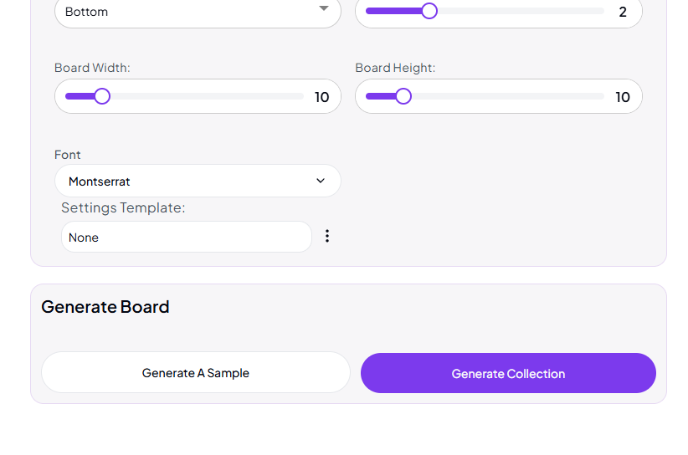This screenshot has height=455, width=688.
Task: Click the Board Width slider handle
Action: click(102, 96)
